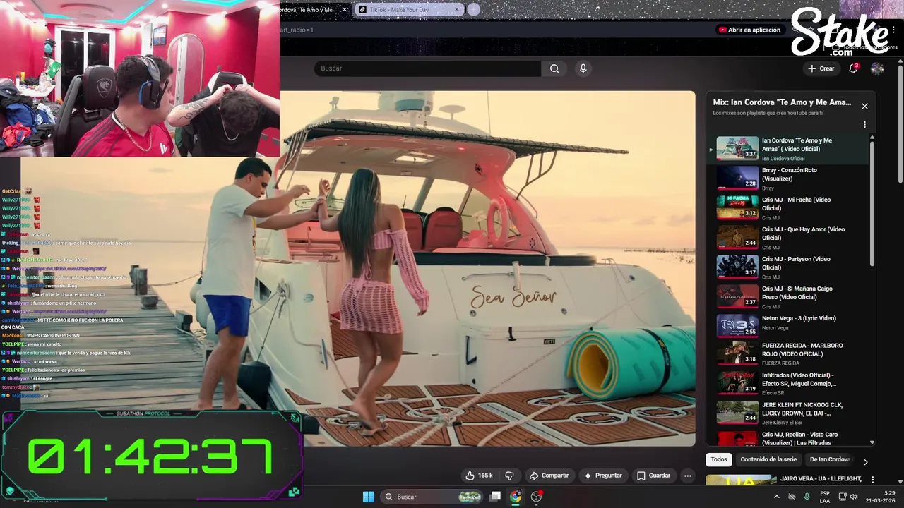Click the Windows taskbar Buscar search box

pyautogui.click(x=432, y=497)
